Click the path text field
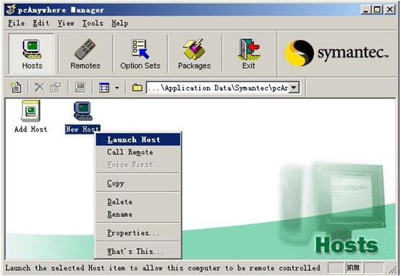Screen dimensions: 401x276 (217, 88)
